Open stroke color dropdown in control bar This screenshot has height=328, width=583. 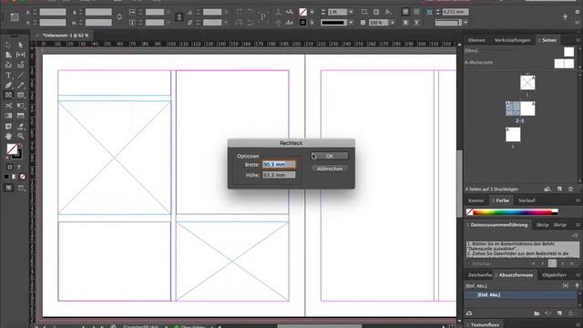coord(312,23)
